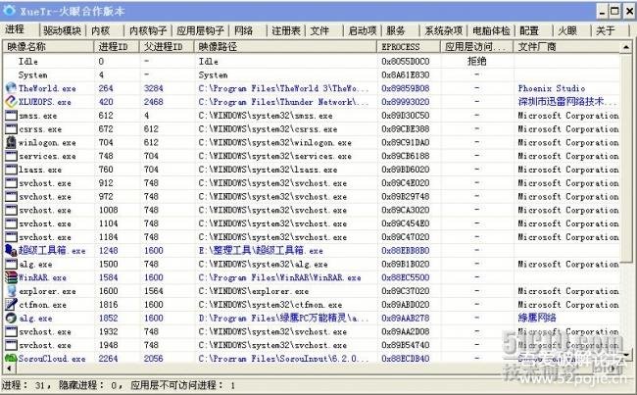Click the SogouCloud.exe icon
Viewport: 637px width, 395px height.
[11, 358]
